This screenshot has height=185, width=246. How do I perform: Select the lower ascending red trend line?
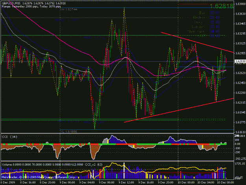click(x=179, y=110)
